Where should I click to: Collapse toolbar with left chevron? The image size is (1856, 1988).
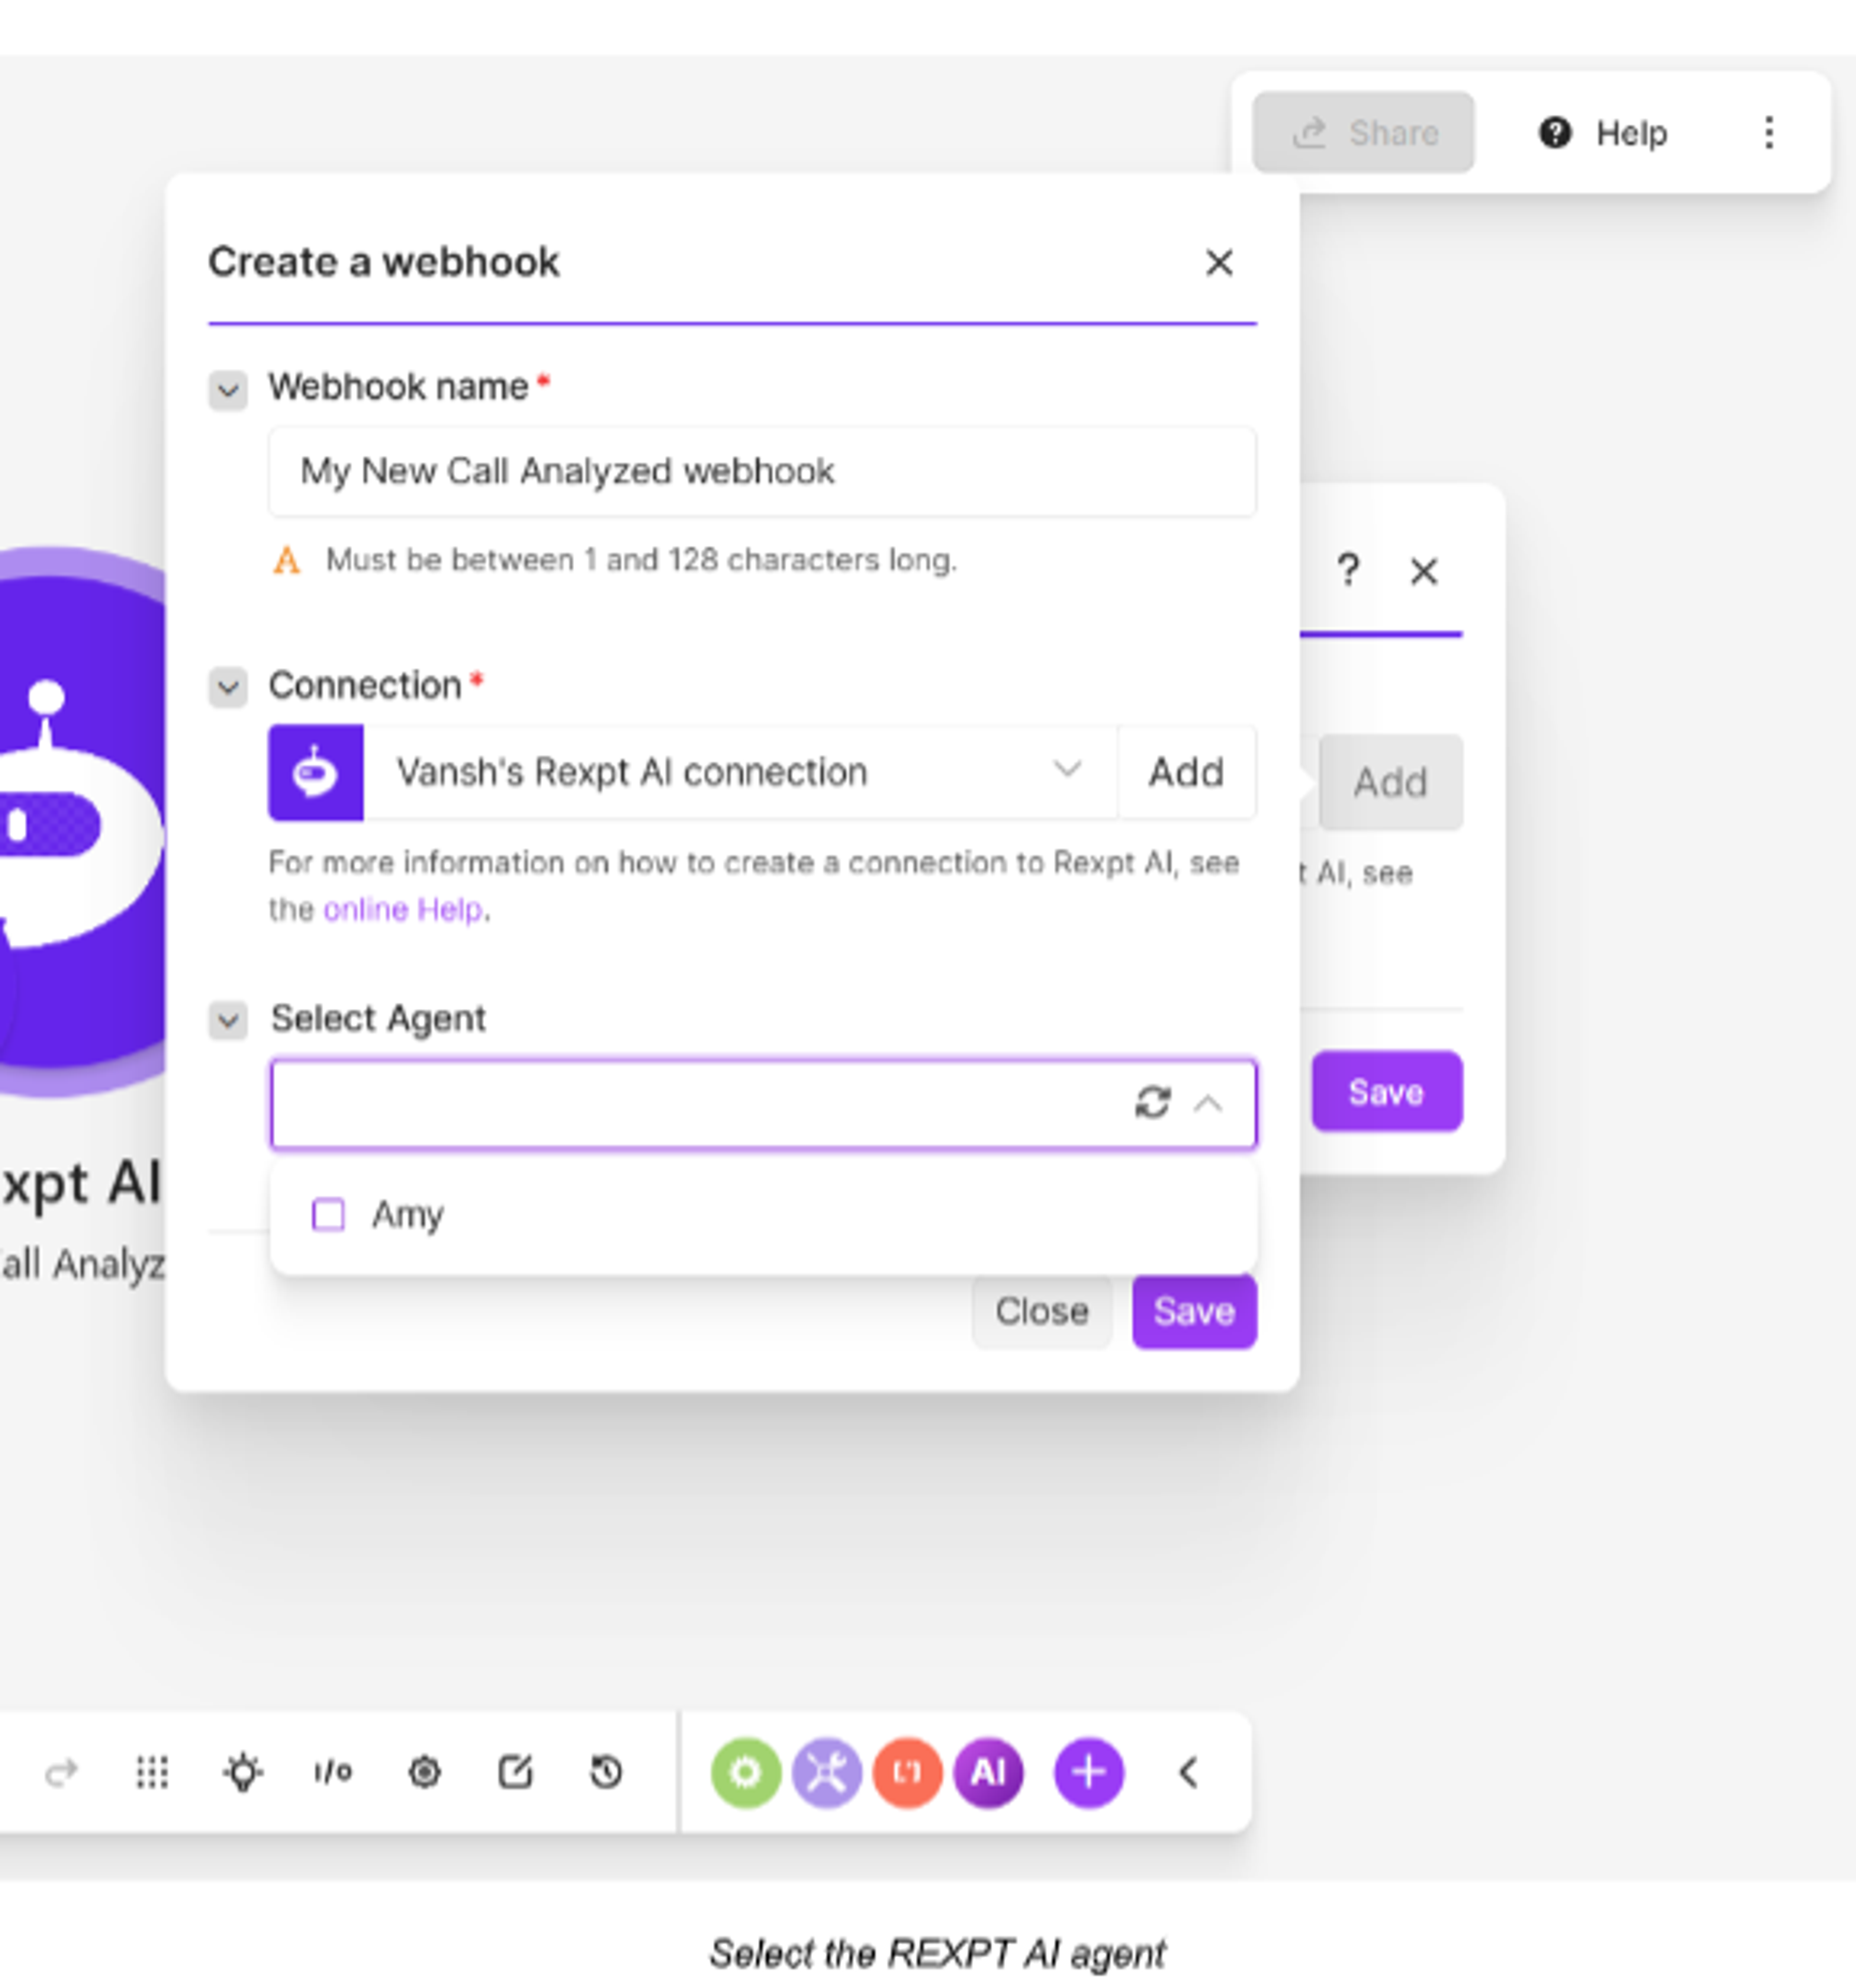(1188, 1773)
